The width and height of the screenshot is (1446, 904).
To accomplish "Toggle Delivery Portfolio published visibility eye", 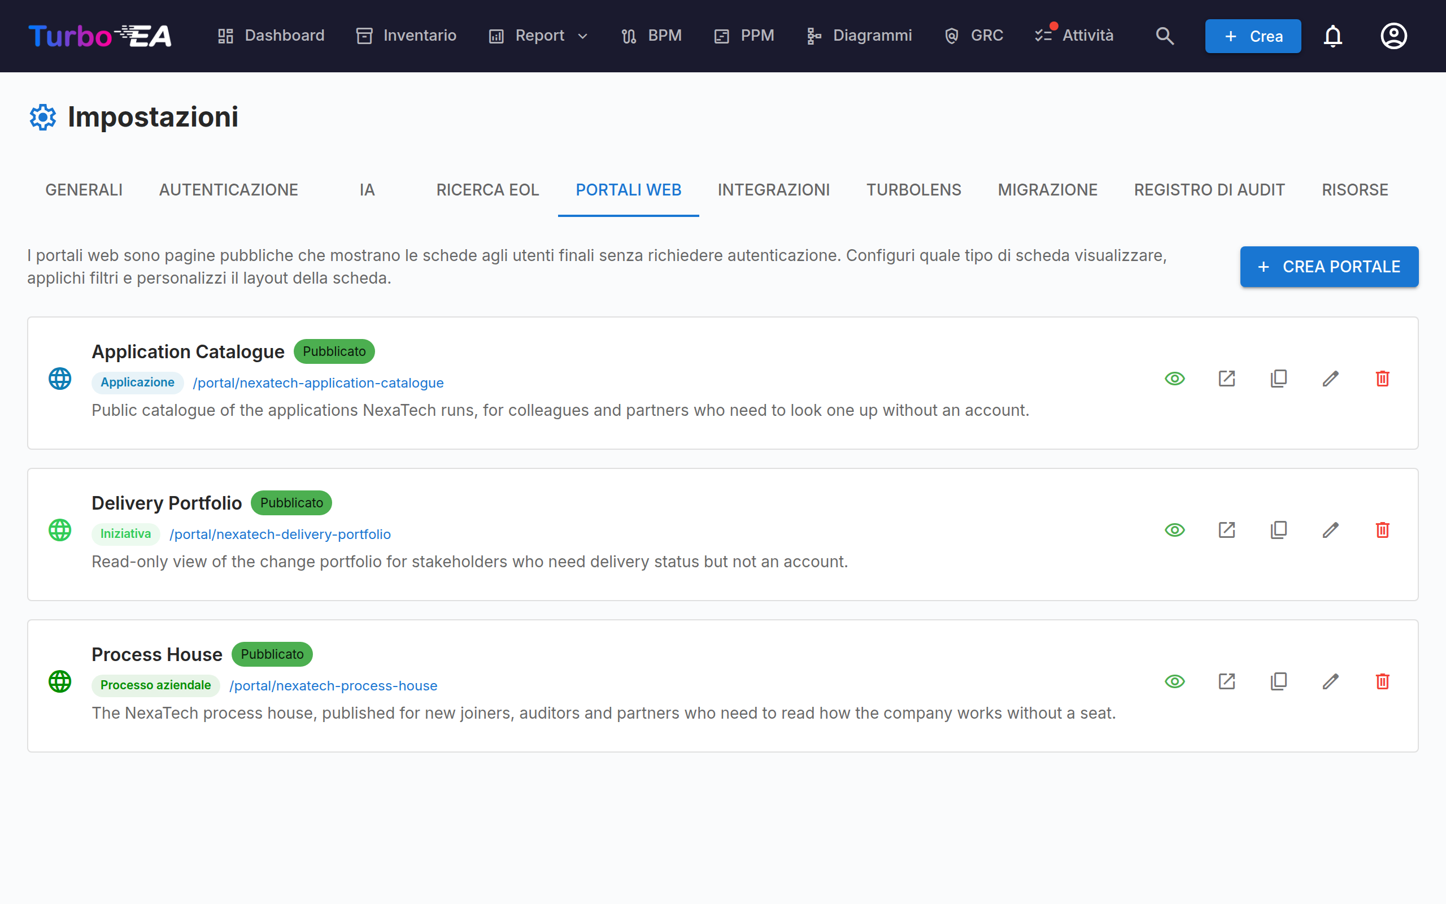I will click(x=1175, y=530).
